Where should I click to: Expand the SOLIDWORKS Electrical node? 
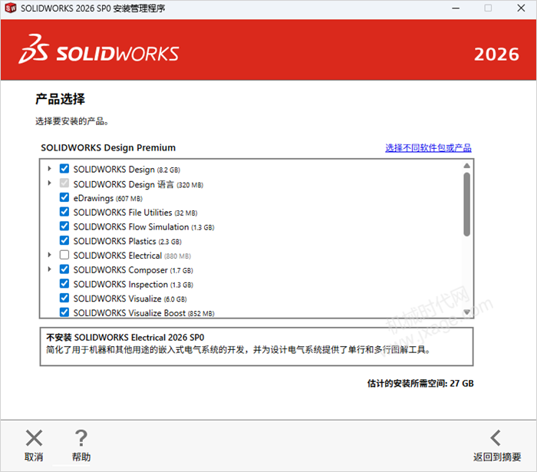click(49, 255)
